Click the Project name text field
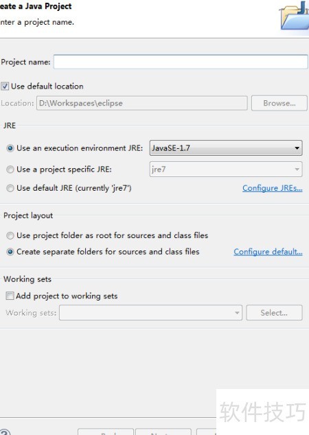309x435 pixels. pos(181,62)
